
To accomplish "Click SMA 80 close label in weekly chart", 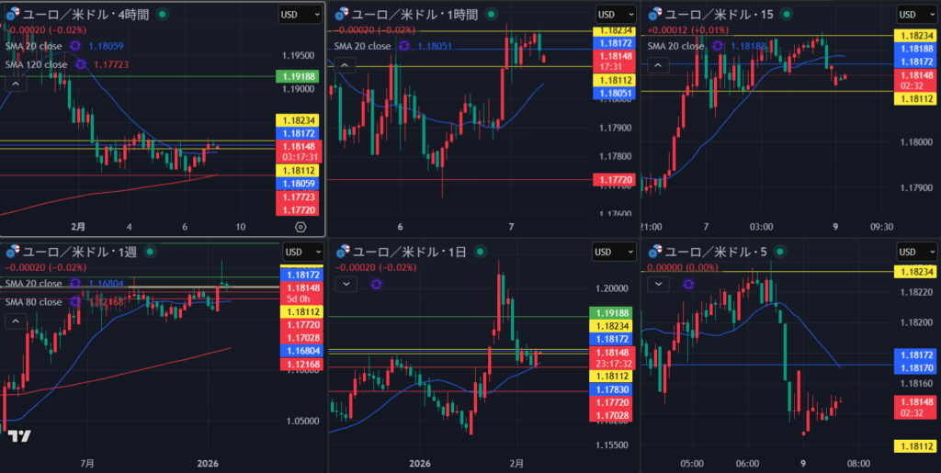I will click(34, 301).
